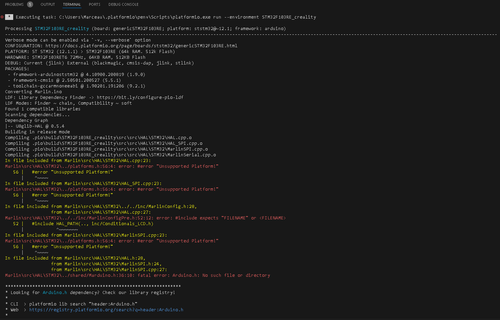Select the TERMINAL tab

(x=72, y=4)
